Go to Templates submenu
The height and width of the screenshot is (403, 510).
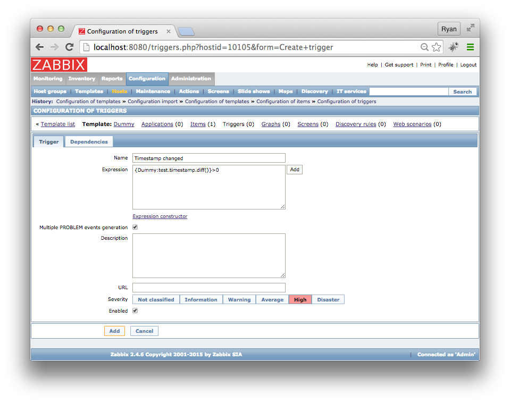(x=89, y=91)
